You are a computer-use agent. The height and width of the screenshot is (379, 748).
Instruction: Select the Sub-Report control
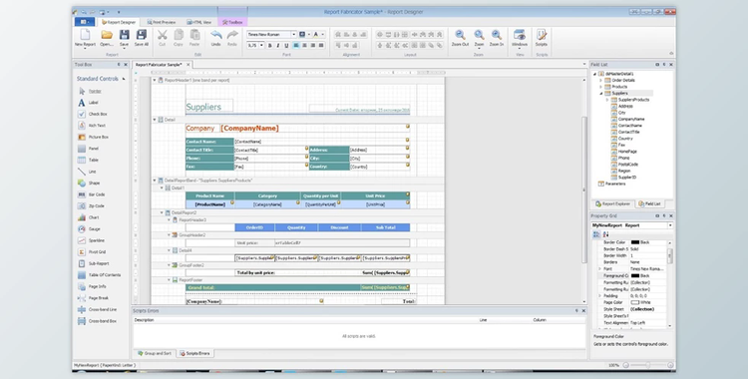click(94, 263)
